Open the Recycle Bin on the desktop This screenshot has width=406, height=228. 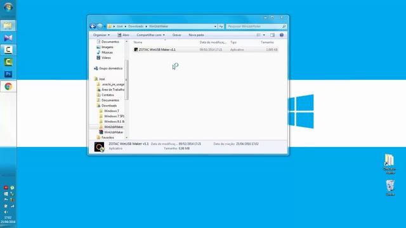coord(390,187)
